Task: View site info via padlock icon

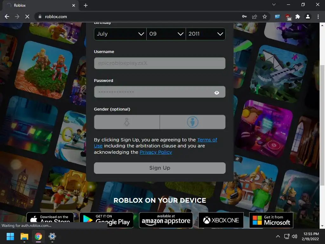Action: [40, 17]
